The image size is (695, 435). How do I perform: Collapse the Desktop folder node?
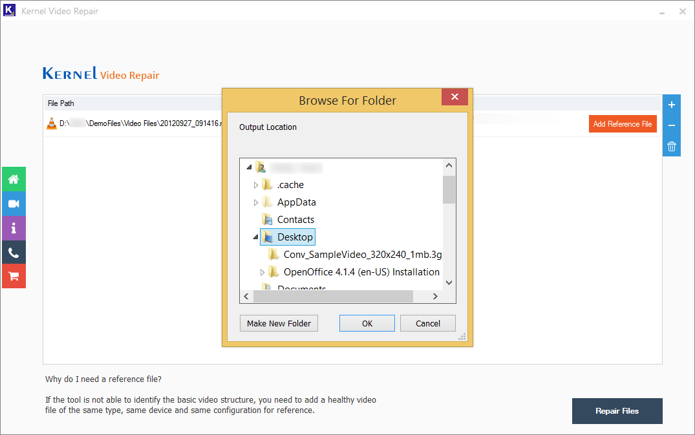[256, 237]
